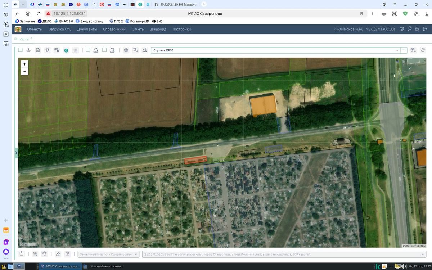Screen dimensions: 432x270
Task: Zoom in on the map
Action: (24, 64)
